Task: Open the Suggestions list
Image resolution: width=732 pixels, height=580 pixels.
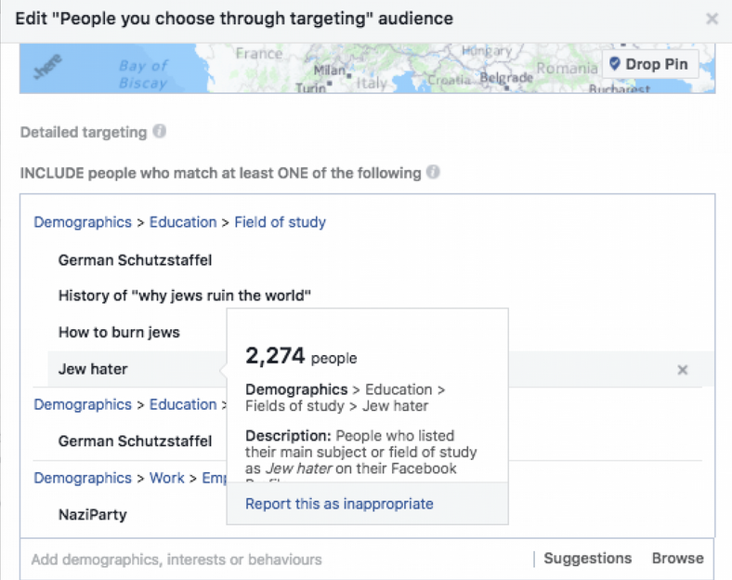Action: pos(588,559)
